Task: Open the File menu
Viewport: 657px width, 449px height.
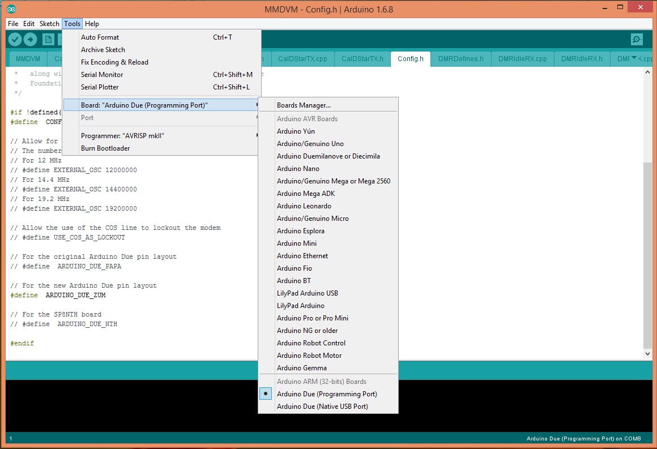Action: pyautogui.click(x=13, y=23)
